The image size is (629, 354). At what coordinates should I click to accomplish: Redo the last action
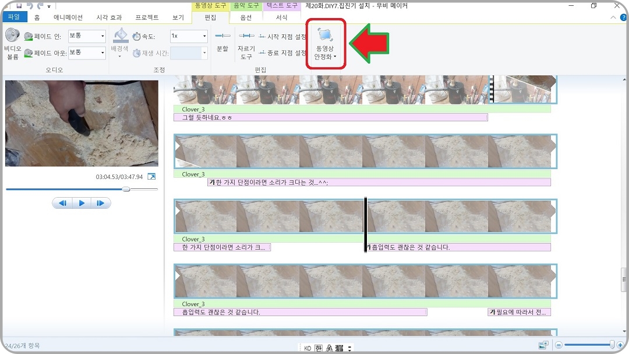click(40, 6)
